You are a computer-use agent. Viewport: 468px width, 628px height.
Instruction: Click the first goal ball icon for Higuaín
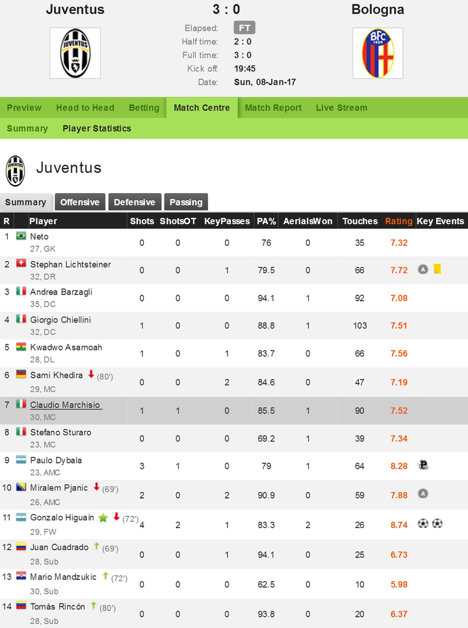pyautogui.click(x=422, y=523)
